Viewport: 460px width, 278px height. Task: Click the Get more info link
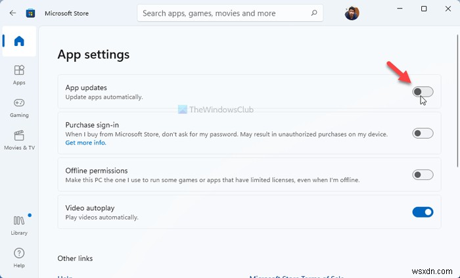85,143
